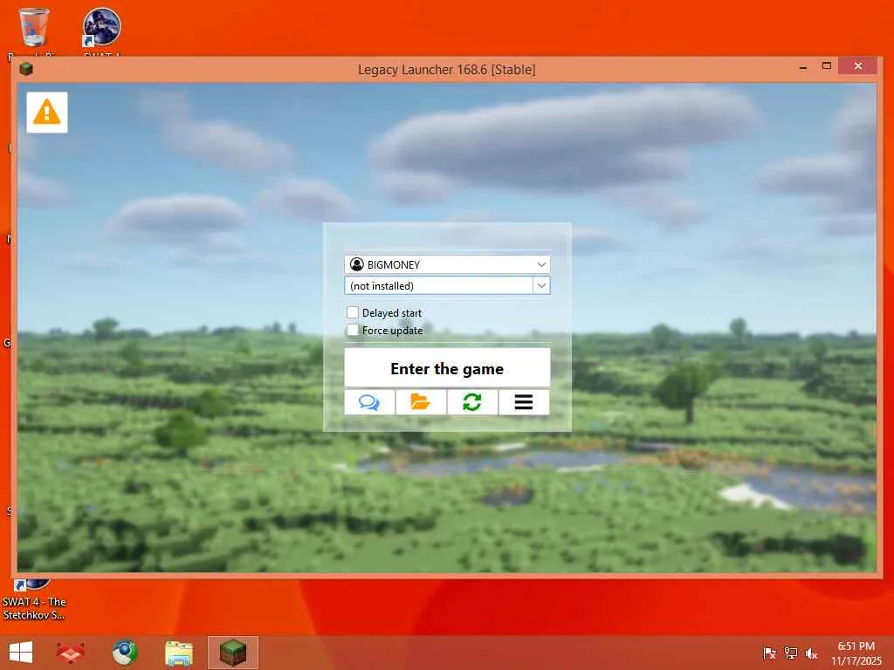Click the orange warning triangle icon
894x670 pixels.
click(47, 113)
